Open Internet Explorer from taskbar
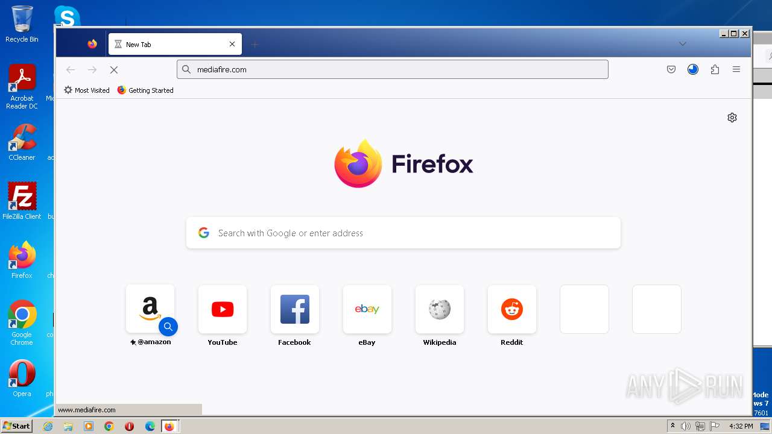The width and height of the screenshot is (772, 434). pyautogui.click(x=48, y=426)
